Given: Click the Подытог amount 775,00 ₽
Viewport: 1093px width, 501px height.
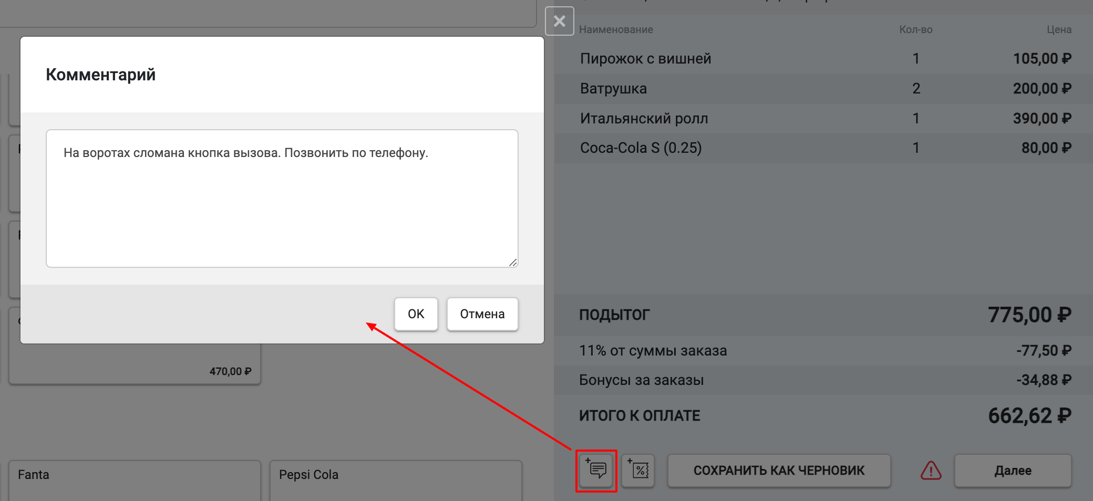Looking at the screenshot, I should click(x=1029, y=315).
